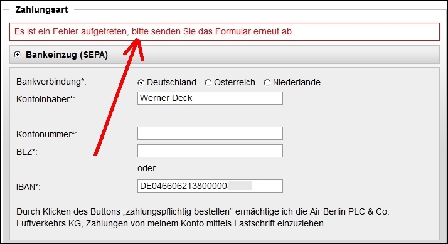Image resolution: width=448 pixels, height=244 pixels.
Task: Click the red error message text
Action: (x=154, y=31)
